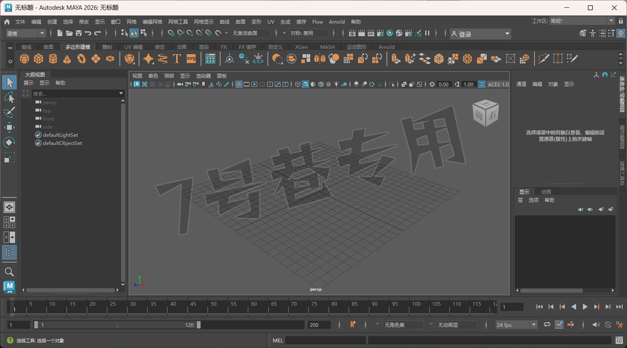The height and width of the screenshot is (348, 627).
Task: Create a polygon sphere from the shelf
Action: [x=24, y=59]
